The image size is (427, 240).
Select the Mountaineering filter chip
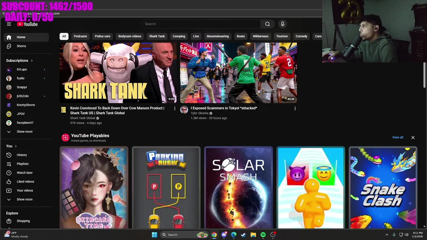[218, 36]
